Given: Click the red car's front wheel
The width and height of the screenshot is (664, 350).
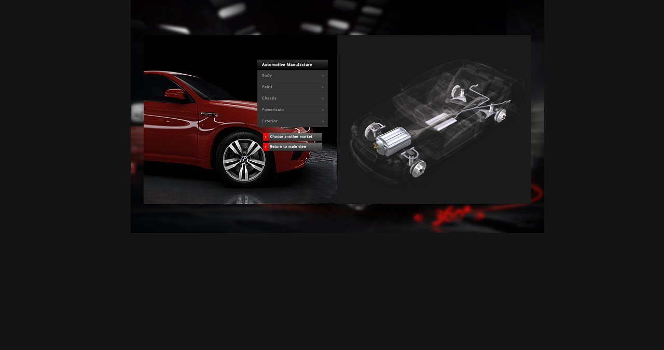Looking at the screenshot, I should 244,160.
